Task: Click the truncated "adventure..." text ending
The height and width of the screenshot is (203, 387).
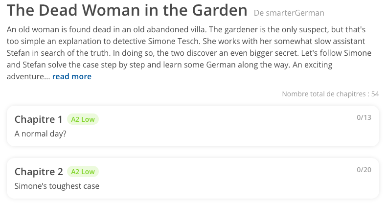Action: pyautogui.click(x=28, y=76)
